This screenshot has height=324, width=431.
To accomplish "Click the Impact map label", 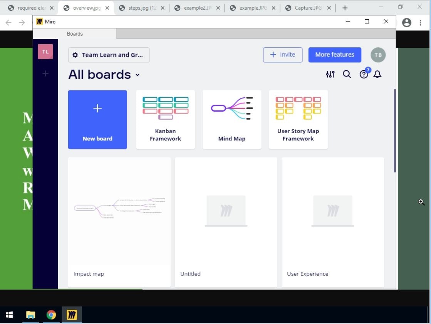I will tap(89, 274).
